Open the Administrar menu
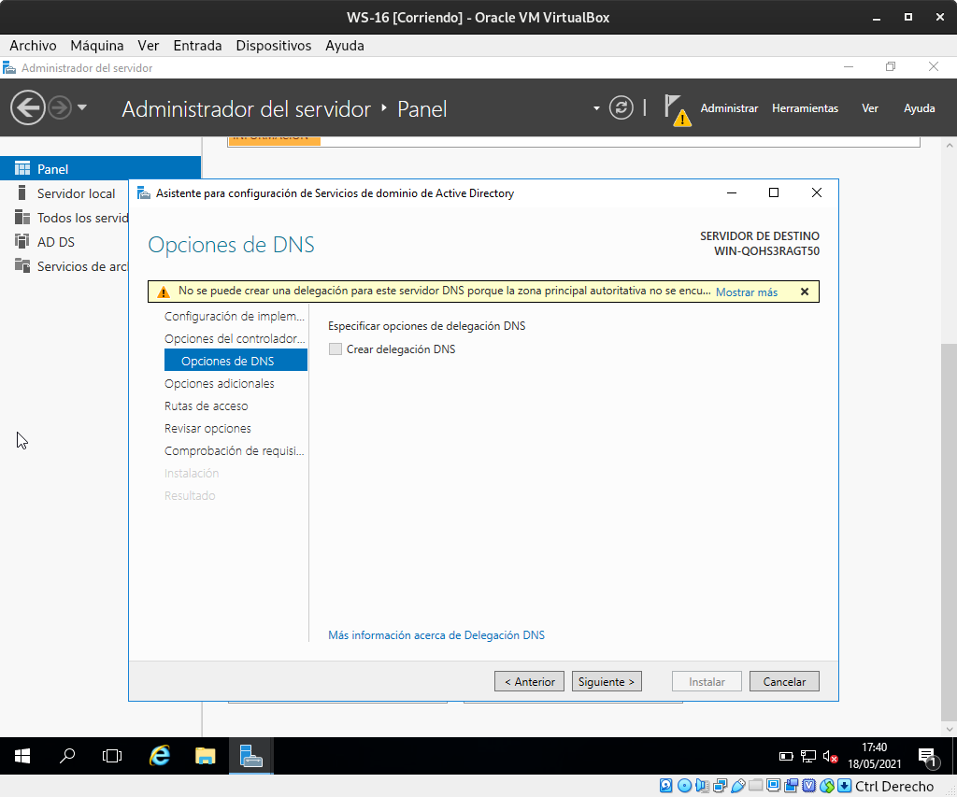 pyautogui.click(x=729, y=108)
